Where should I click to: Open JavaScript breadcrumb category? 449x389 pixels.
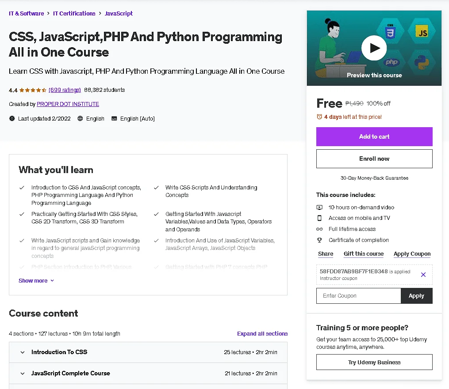(x=119, y=13)
